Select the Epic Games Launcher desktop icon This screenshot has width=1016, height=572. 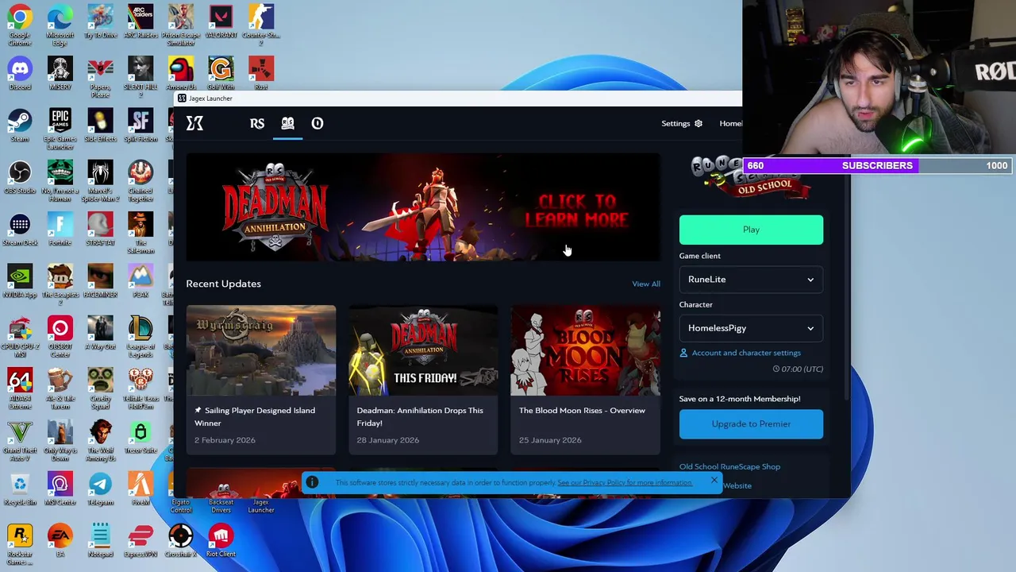point(60,129)
